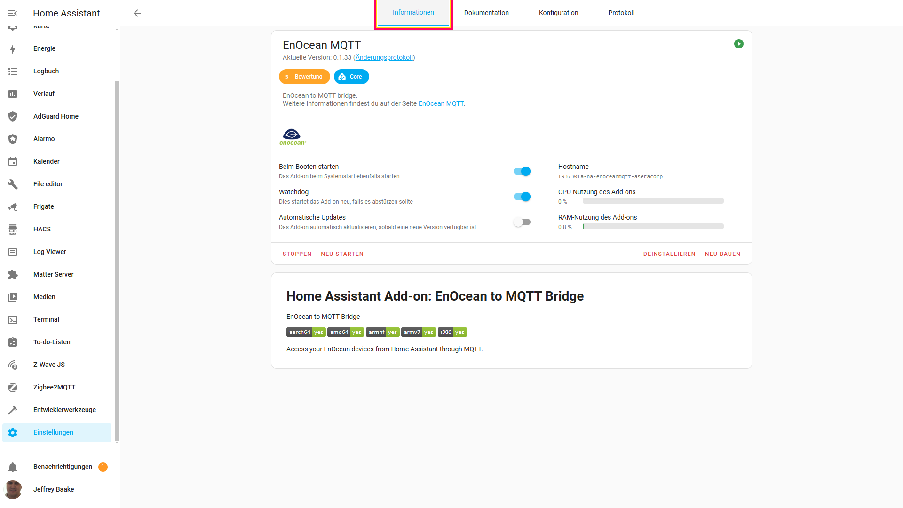Click the DEINSTALLIEREN button
Screen dimensions: 903x508
coord(669,254)
